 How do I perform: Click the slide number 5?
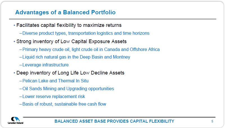212,122
